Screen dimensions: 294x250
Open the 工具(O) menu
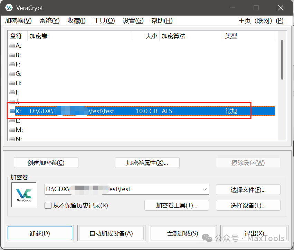(x=104, y=21)
